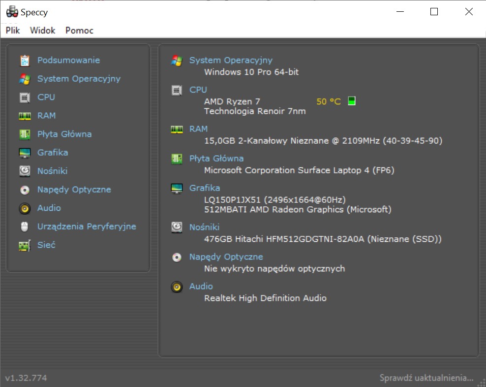Click the 50 °C CPU temperature reading

point(329,101)
